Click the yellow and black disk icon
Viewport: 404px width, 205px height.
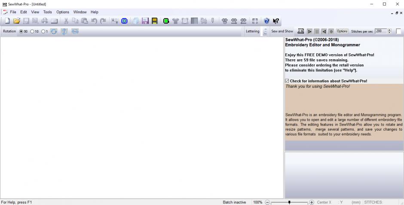tap(155, 21)
